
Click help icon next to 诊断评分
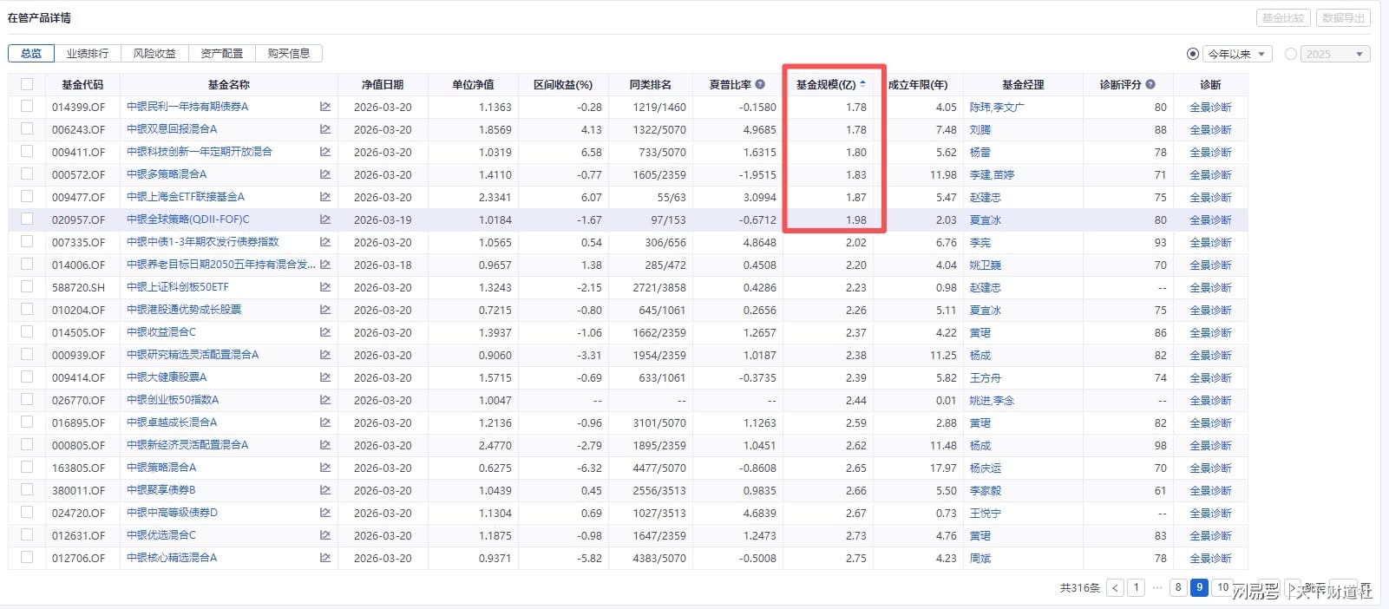(1150, 84)
